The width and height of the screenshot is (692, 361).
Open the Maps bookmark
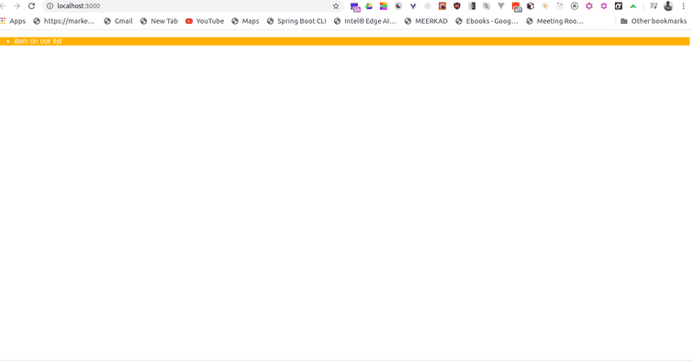coord(245,21)
